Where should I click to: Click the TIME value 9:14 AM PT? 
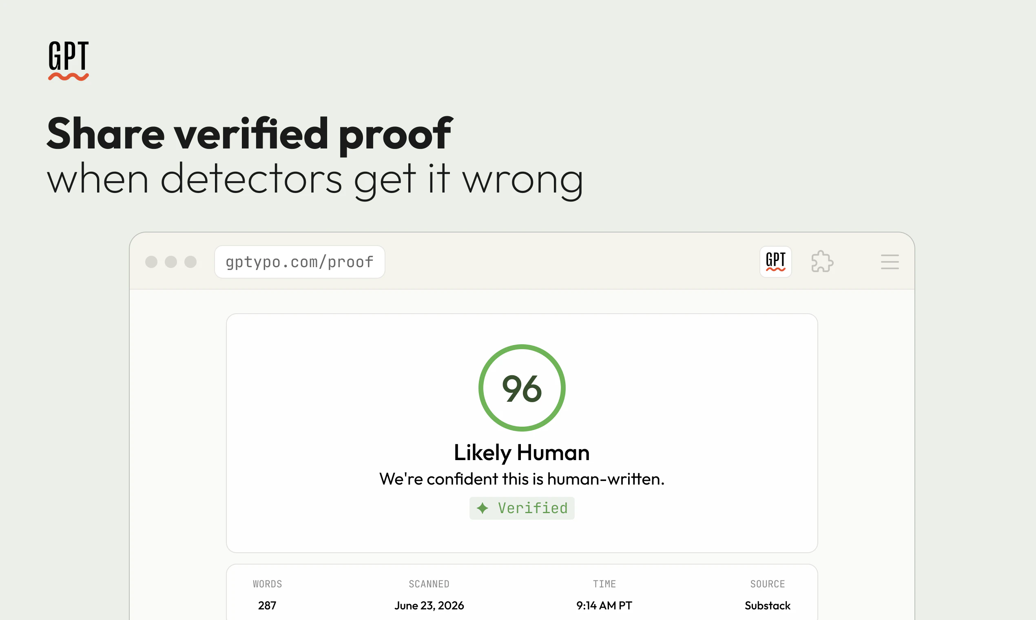pyautogui.click(x=604, y=605)
